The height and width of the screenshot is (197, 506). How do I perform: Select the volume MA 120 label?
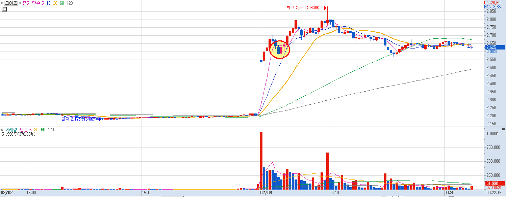tap(51, 130)
